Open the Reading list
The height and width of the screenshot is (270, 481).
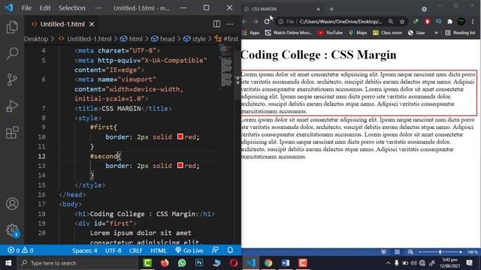click(x=460, y=33)
